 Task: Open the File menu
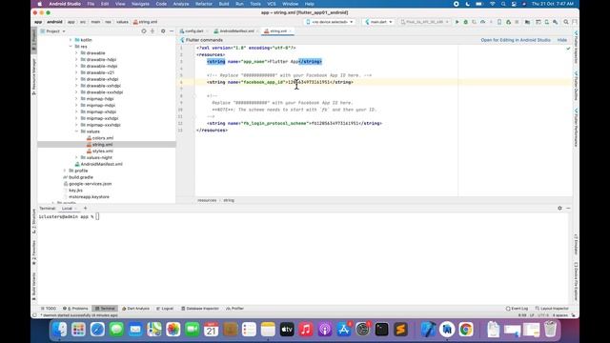(x=91, y=4)
